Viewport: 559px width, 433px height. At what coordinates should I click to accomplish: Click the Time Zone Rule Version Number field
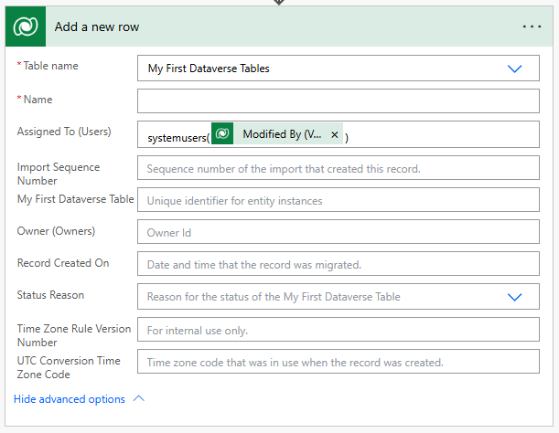pyautogui.click(x=338, y=330)
